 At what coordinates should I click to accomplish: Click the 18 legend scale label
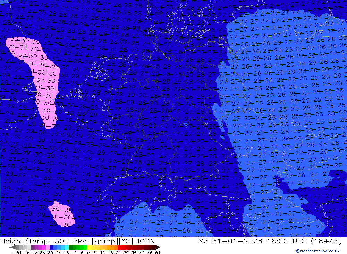(110, 253)
